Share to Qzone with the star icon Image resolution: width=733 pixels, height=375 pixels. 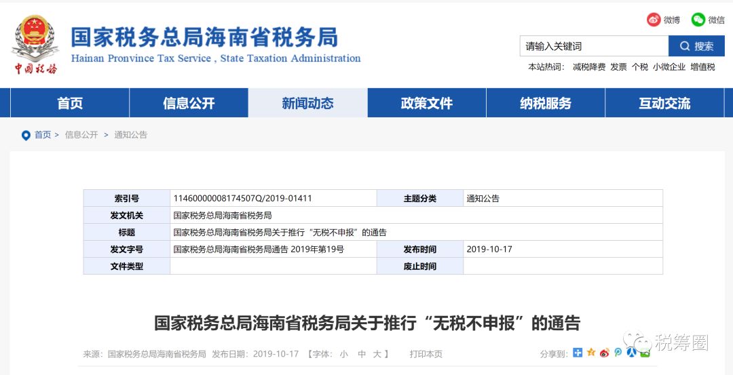pos(591,353)
